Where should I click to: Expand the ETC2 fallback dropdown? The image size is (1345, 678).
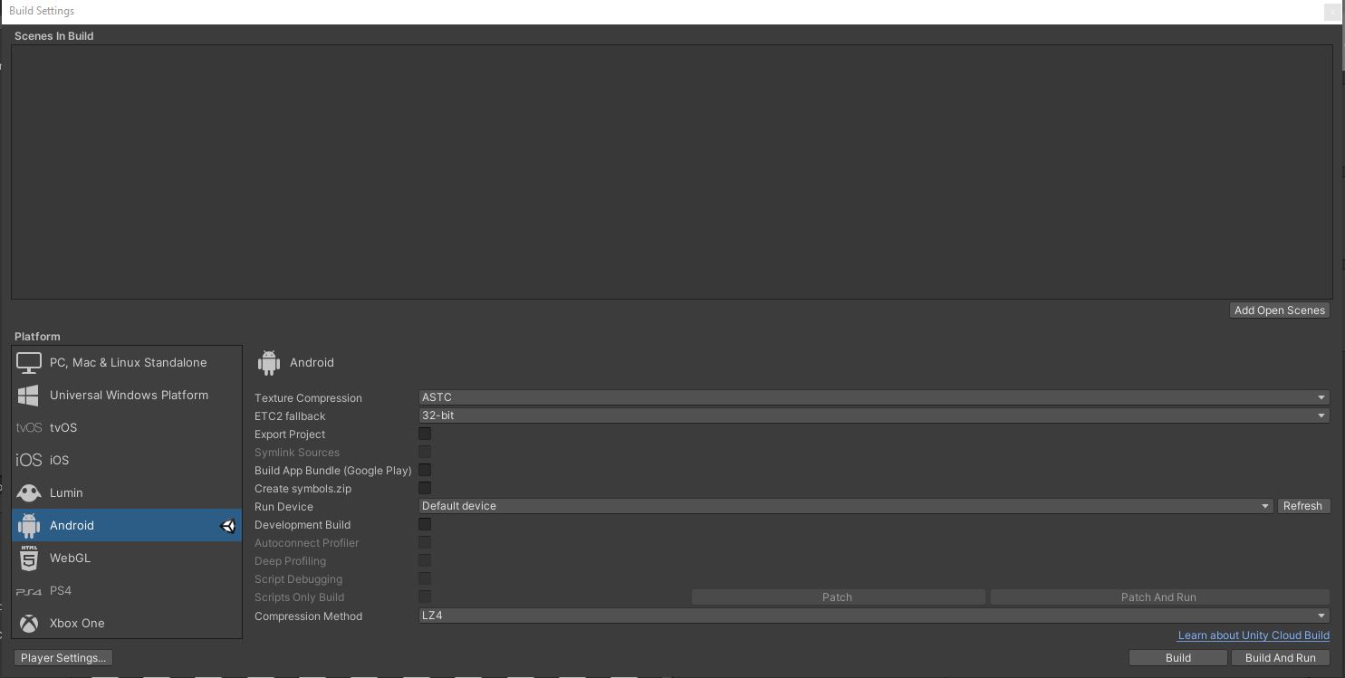coord(873,415)
